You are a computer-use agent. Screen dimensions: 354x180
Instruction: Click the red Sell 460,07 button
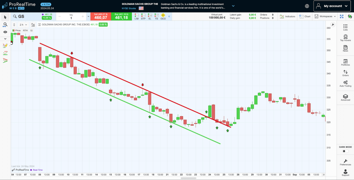(x=101, y=17)
